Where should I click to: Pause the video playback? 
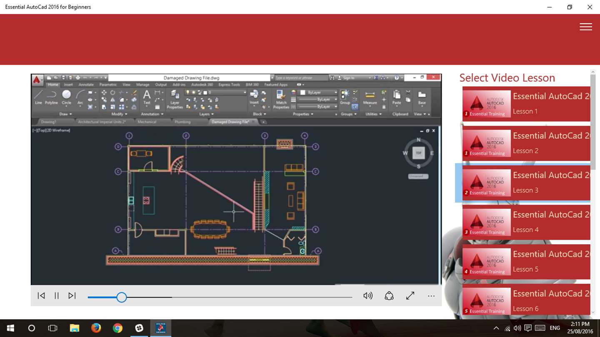point(57,296)
